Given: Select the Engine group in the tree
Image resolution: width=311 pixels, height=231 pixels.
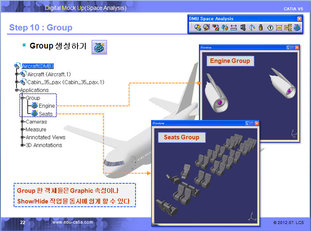Looking at the screenshot, I should (47, 106).
